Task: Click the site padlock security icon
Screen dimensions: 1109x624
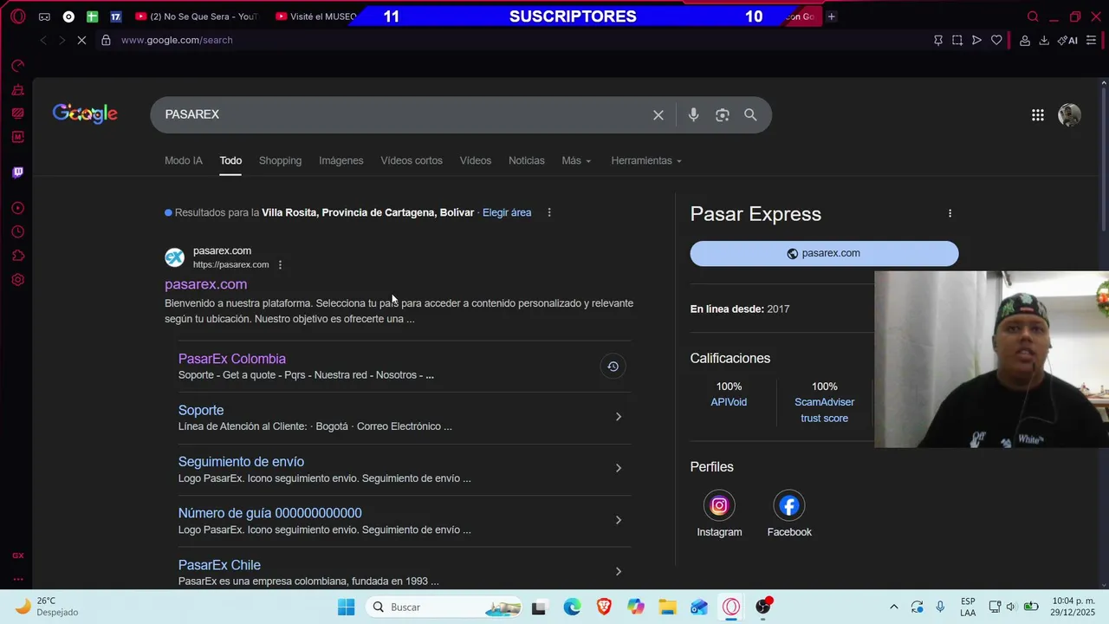Action: click(106, 40)
